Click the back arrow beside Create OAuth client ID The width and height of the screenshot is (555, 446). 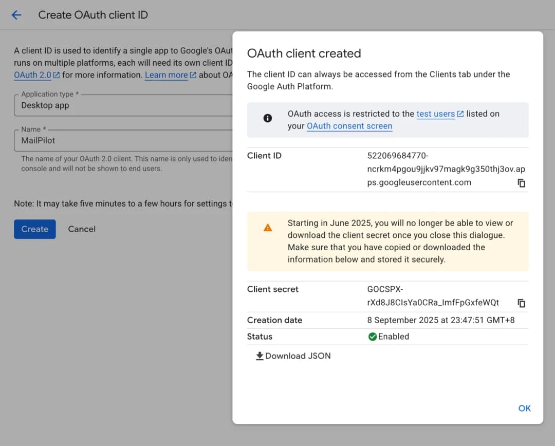(x=16, y=15)
